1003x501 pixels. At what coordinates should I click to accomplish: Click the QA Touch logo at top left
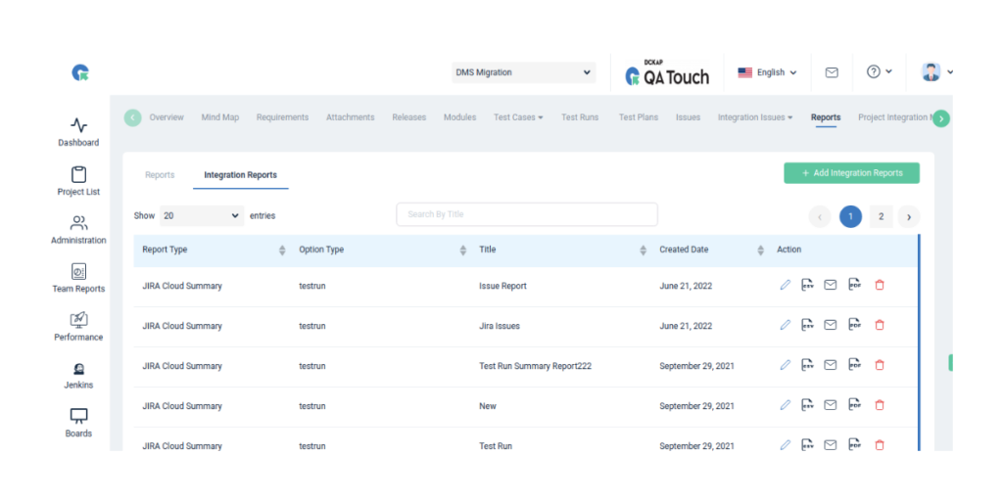[x=80, y=72]
